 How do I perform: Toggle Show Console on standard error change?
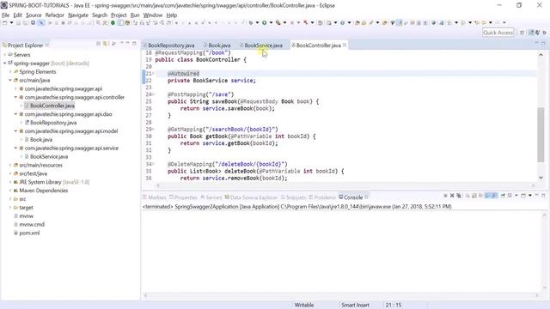[494, 196]
